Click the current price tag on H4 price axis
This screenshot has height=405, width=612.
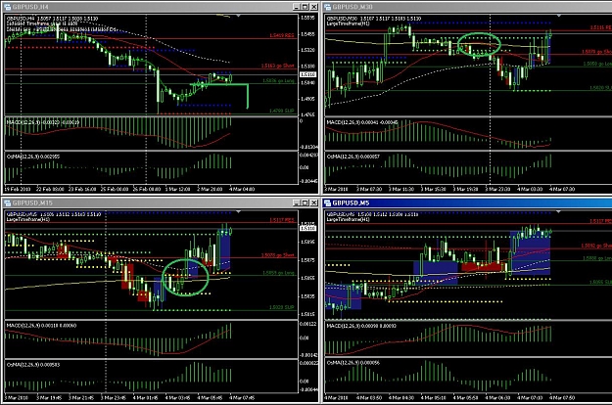307,74
